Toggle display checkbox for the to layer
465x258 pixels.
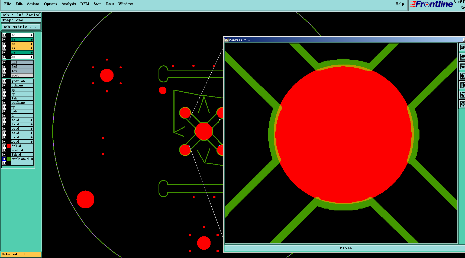click(4, 35)
